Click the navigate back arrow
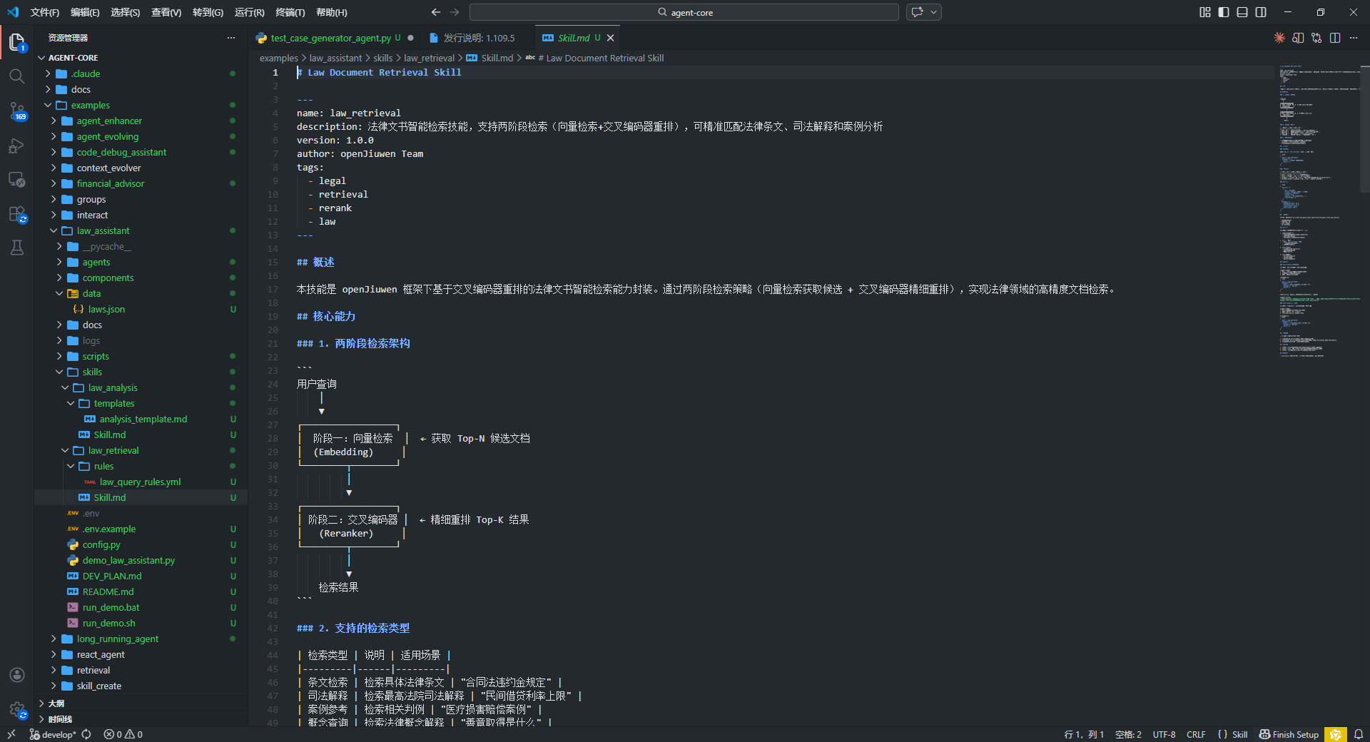 tap(436, 12)
